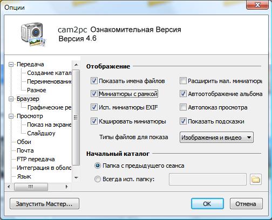
Task: Collapse the Просмотр tree node
Action: pos(11,116)
